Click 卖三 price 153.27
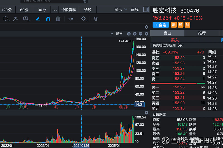This screenshot has width=223, height=148. tap(179, 68)
